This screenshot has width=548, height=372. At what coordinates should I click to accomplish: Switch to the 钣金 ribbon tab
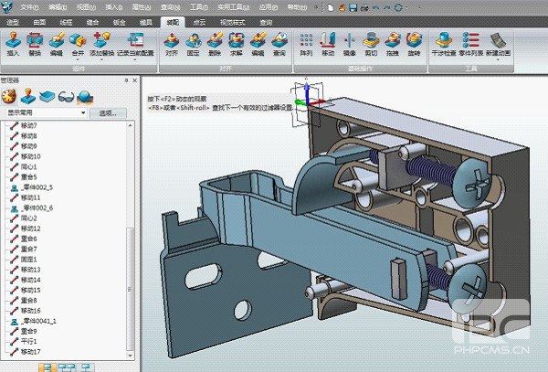[x=120, y=20]
